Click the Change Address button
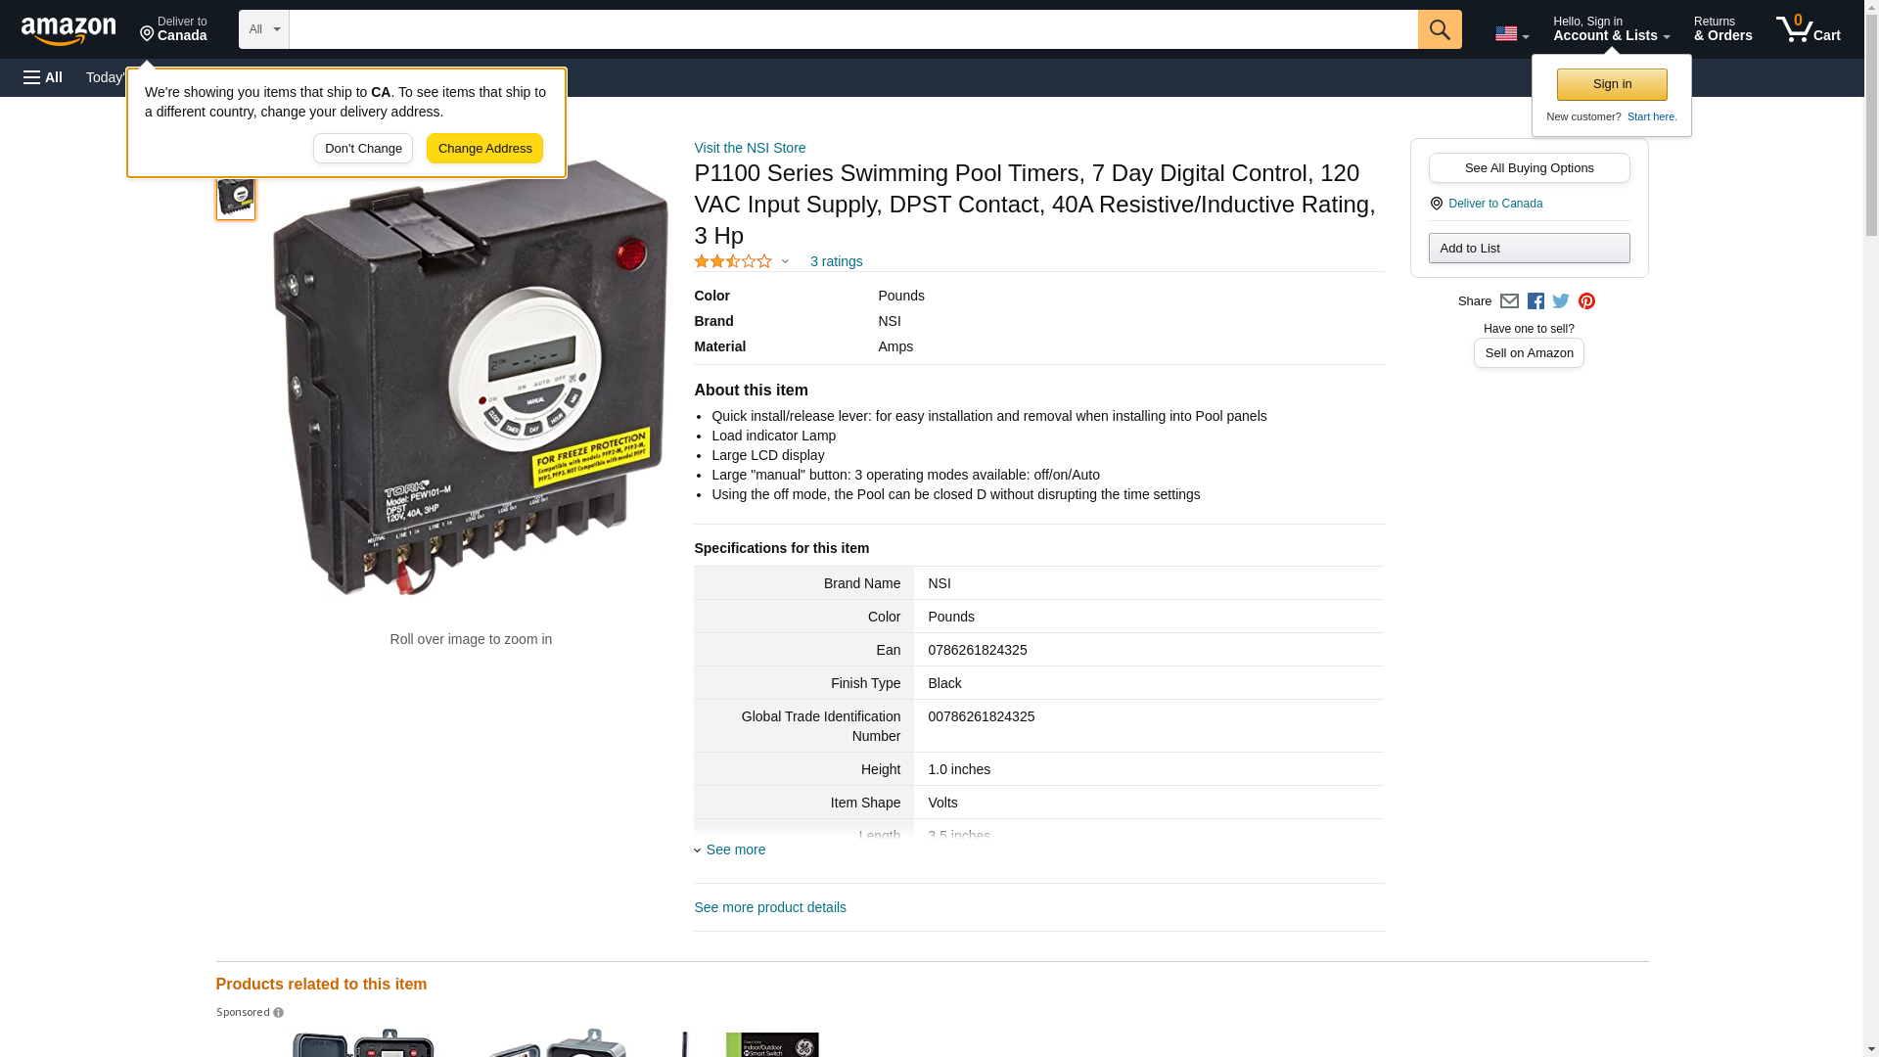 pos(484,149)
